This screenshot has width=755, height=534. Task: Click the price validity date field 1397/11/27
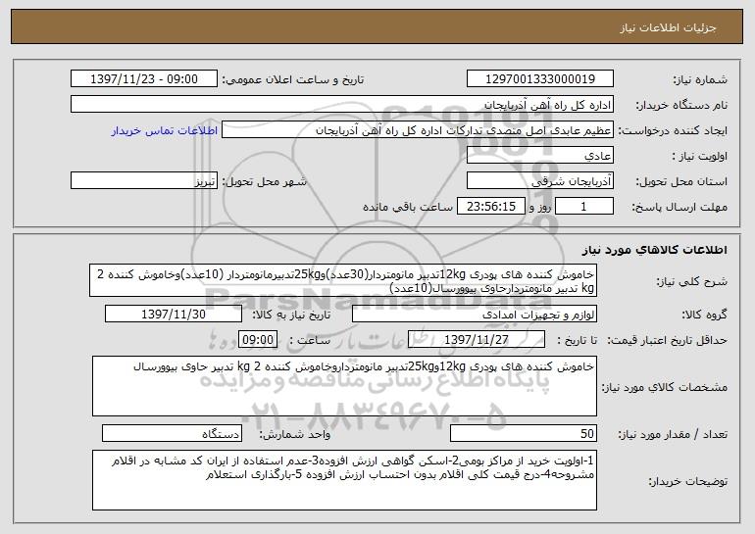(477, 340)
